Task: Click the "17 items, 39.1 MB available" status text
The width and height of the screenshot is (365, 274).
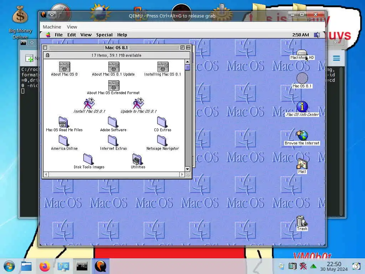Action: point(117,55)
